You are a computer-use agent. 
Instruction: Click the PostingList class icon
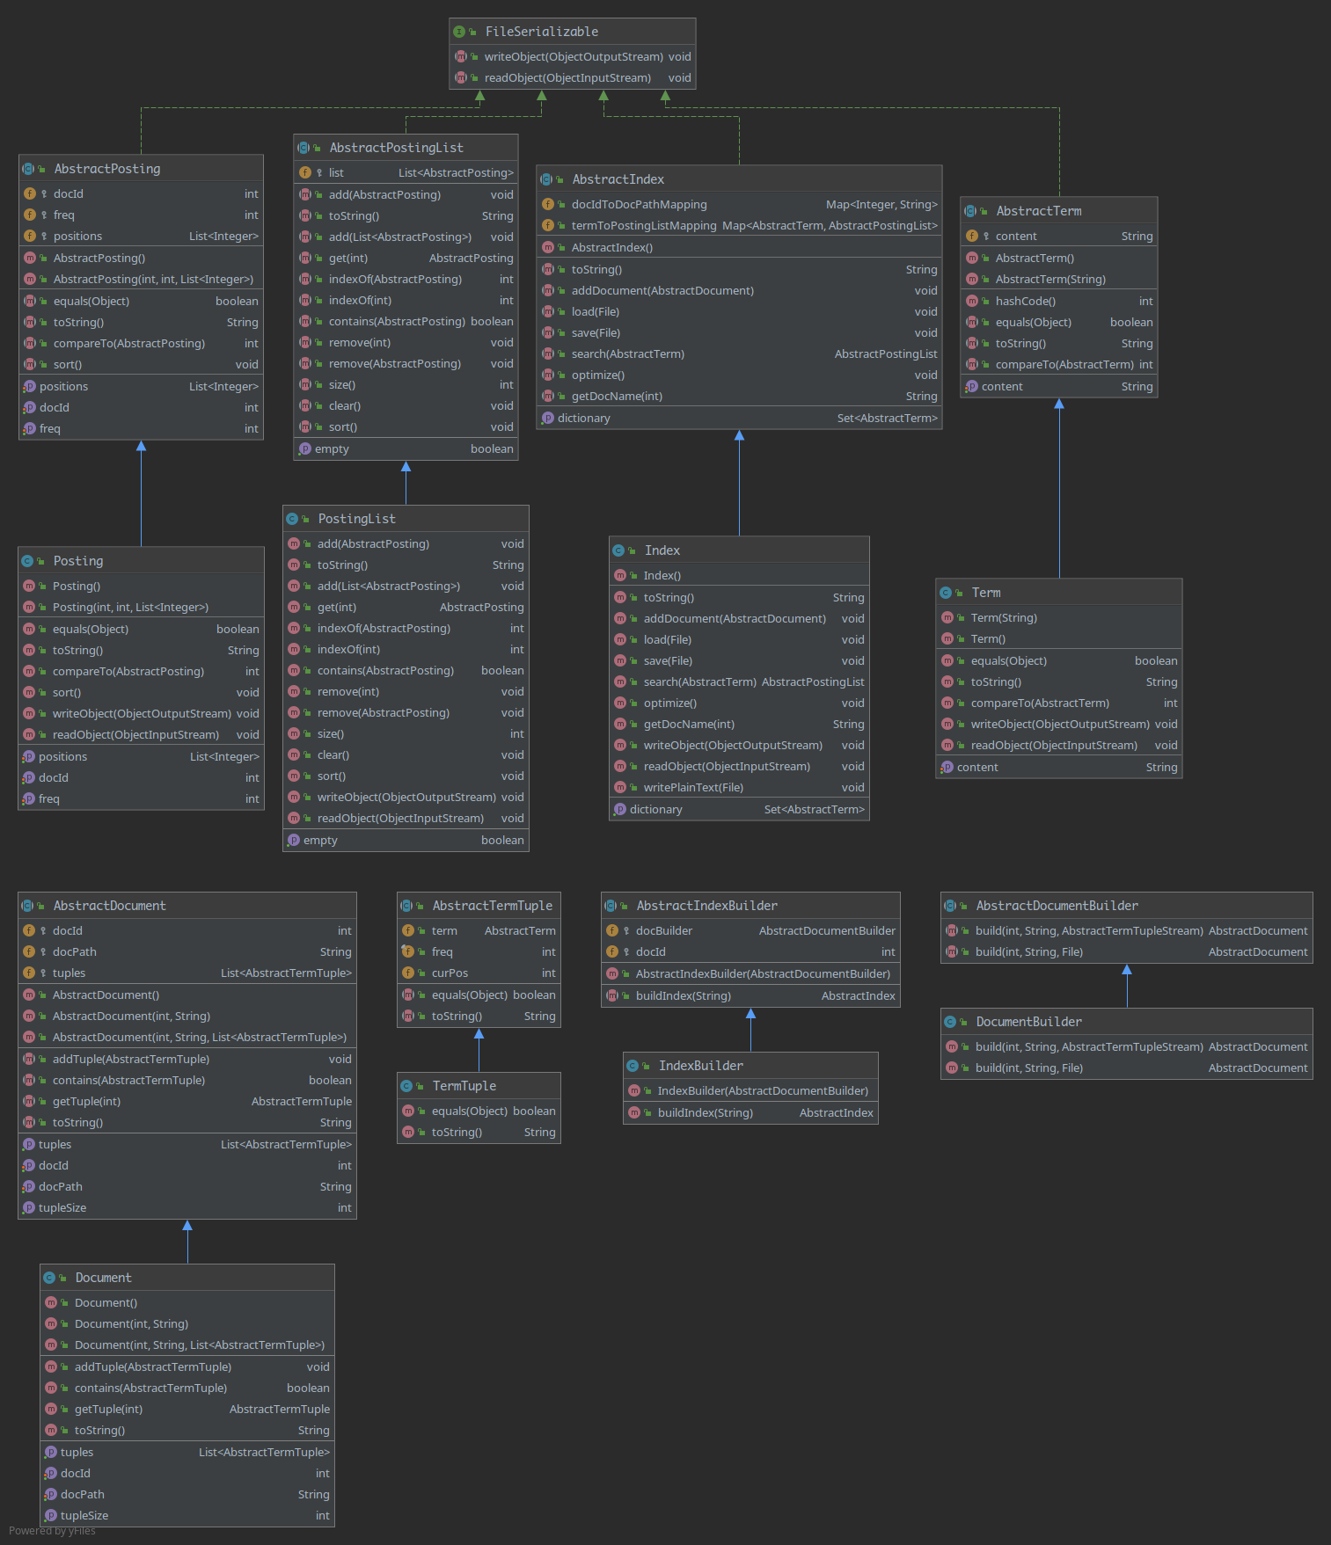[x=292, y=519]
